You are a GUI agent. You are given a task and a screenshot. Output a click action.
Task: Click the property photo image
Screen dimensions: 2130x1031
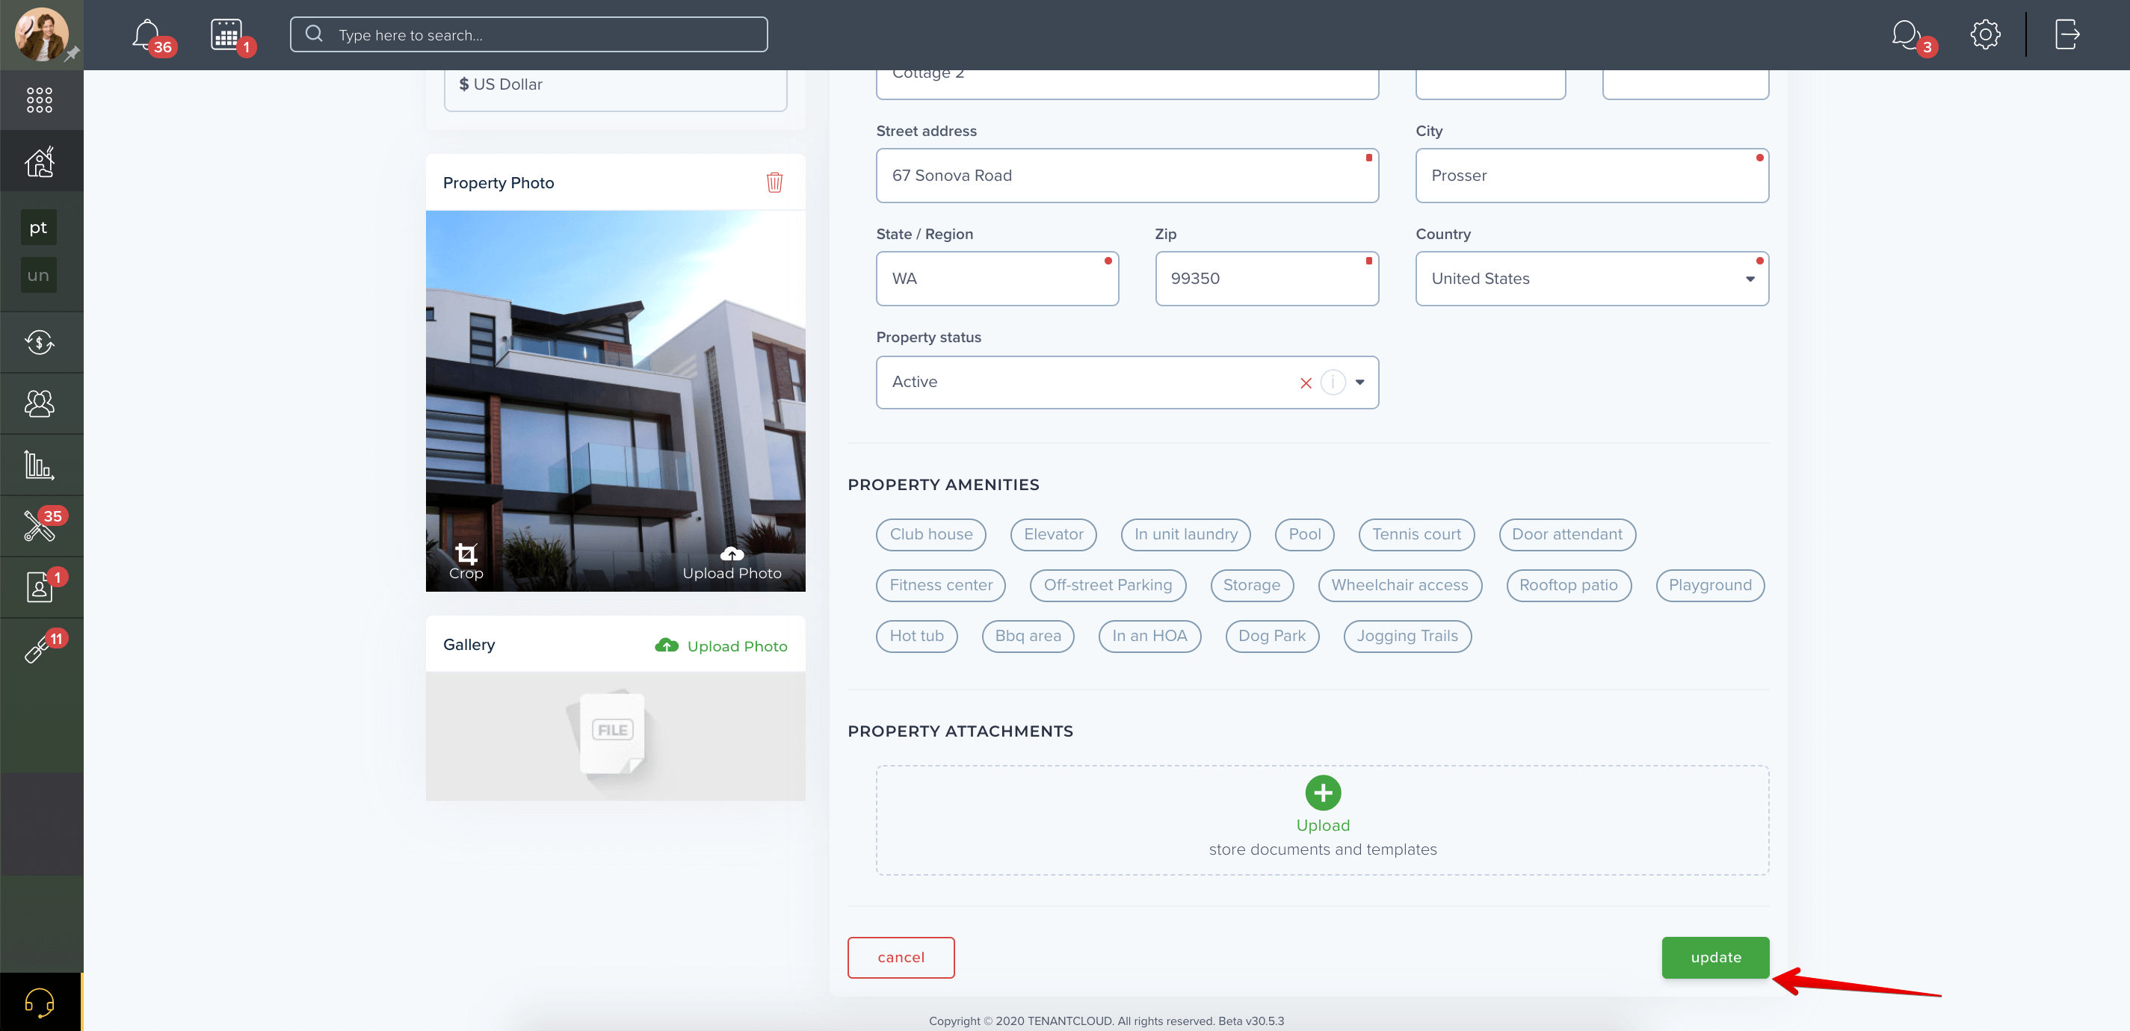click(x=615, y=401)
